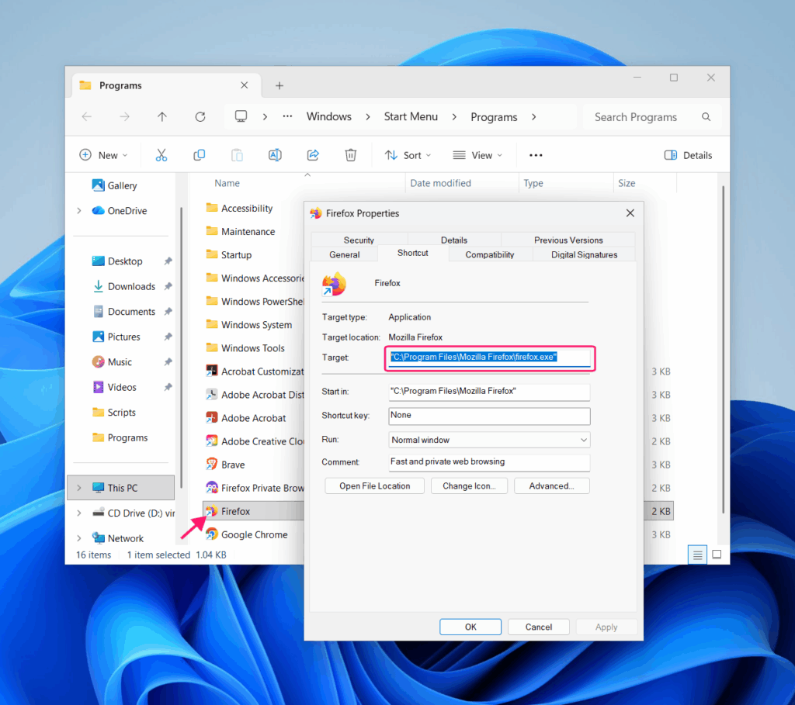795x705 pixels.
Task: Go up one folder level arrow
Action: click(x=161, y=117)
